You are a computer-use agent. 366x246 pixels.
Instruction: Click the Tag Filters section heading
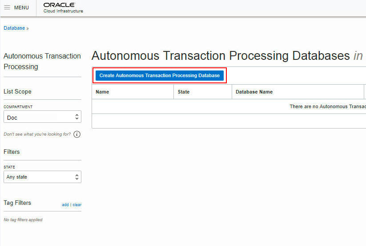[x=17, y=203]
